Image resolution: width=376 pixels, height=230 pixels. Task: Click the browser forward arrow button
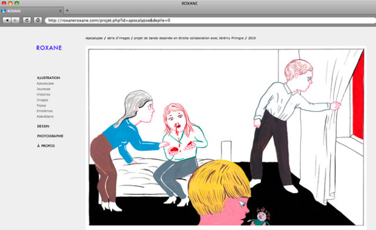15,20
